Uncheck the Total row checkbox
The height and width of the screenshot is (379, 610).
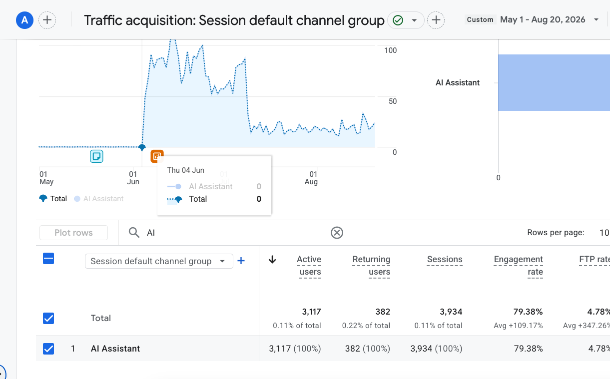coord(48,318)
